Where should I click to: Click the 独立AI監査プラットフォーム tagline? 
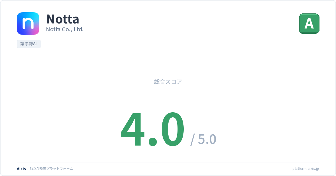(51, 169)
